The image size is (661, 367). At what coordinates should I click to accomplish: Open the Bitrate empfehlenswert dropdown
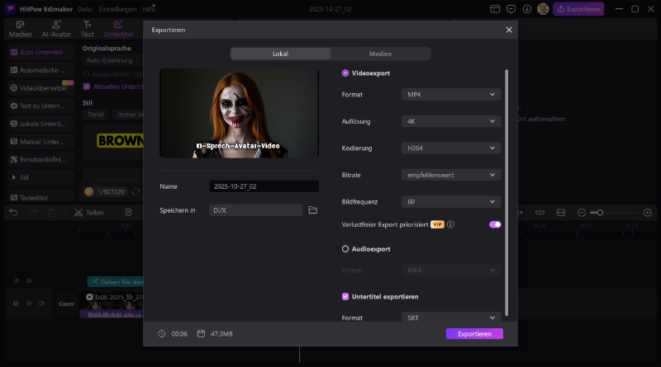(451, 175)
